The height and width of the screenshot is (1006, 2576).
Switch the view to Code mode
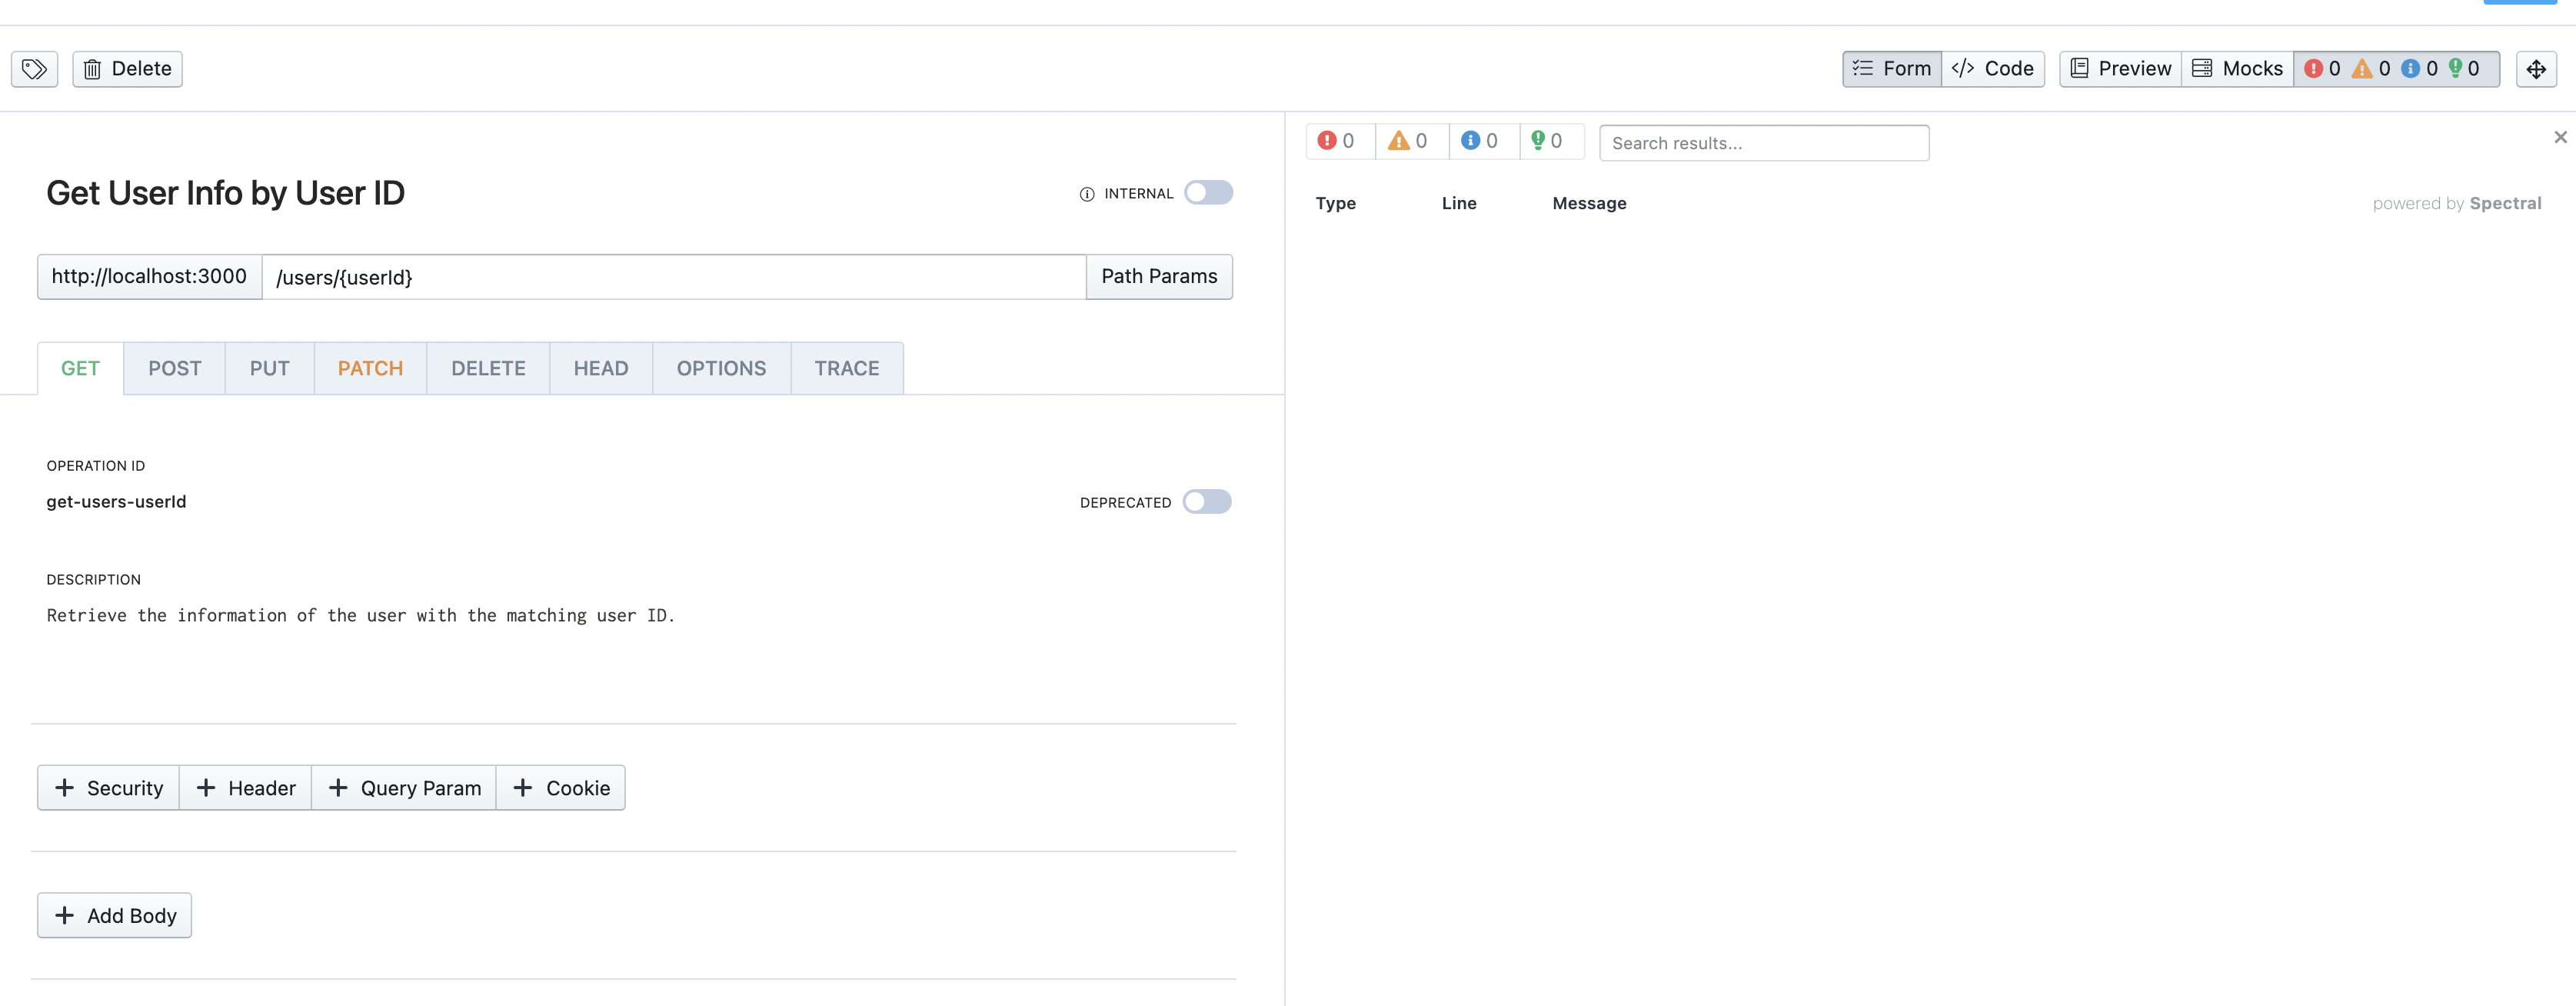pyautogui.click(x=1991, y=68)
